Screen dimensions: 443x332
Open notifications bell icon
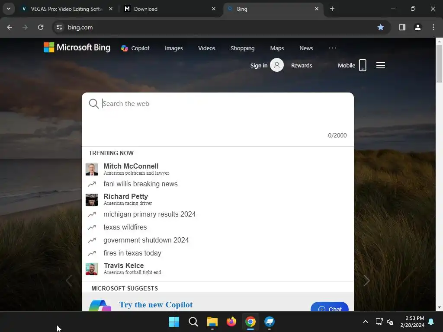pyautogui.click(x=431, y=322)
